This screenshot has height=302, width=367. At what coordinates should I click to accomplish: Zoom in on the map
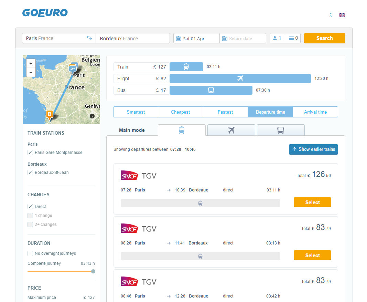point(31,63)
